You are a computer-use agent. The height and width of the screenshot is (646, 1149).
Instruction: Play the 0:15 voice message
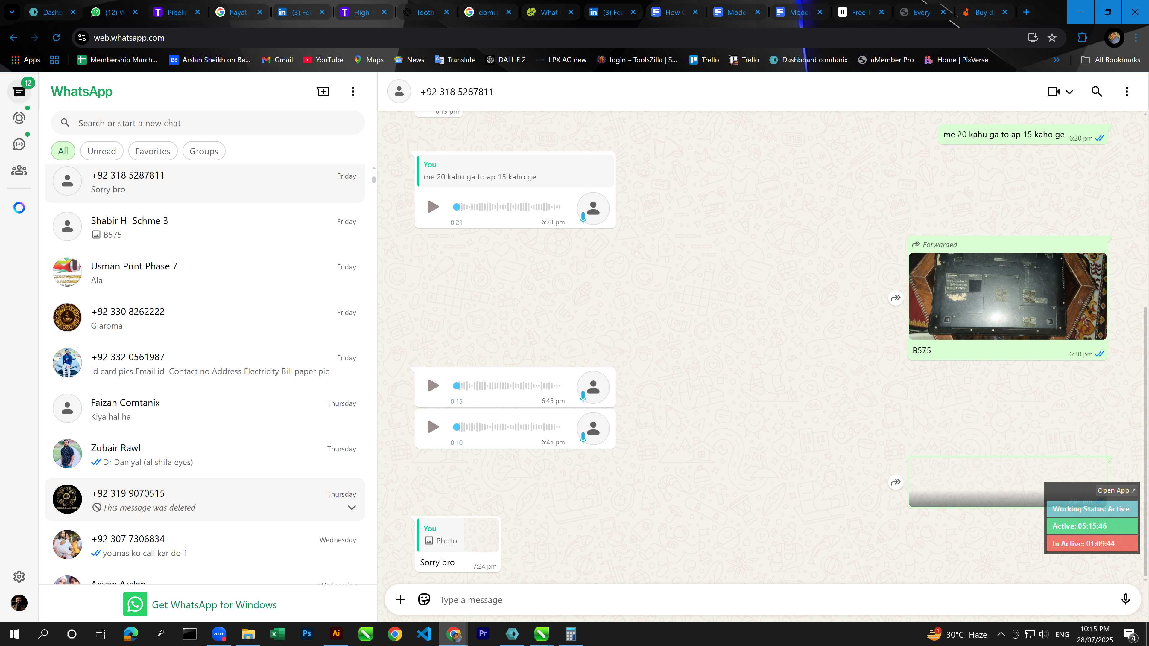click(x=433, y=386)
